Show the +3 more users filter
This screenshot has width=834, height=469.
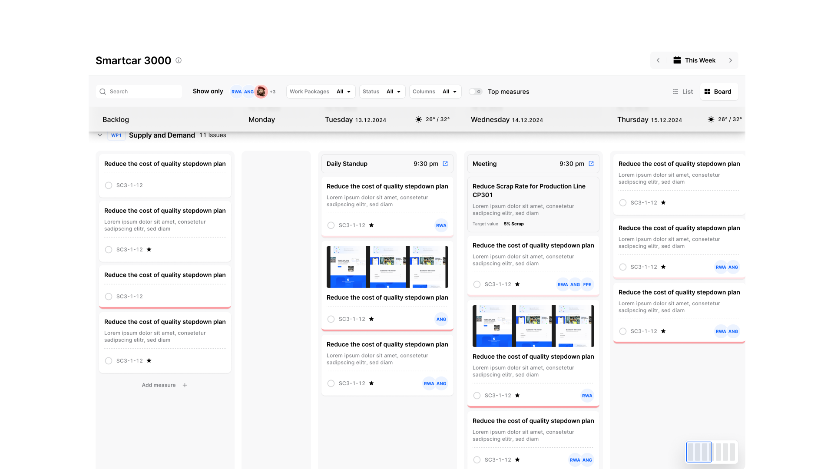(273, 92)
